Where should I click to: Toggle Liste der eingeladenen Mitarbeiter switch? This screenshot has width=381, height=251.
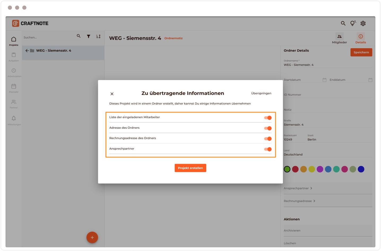268,118
